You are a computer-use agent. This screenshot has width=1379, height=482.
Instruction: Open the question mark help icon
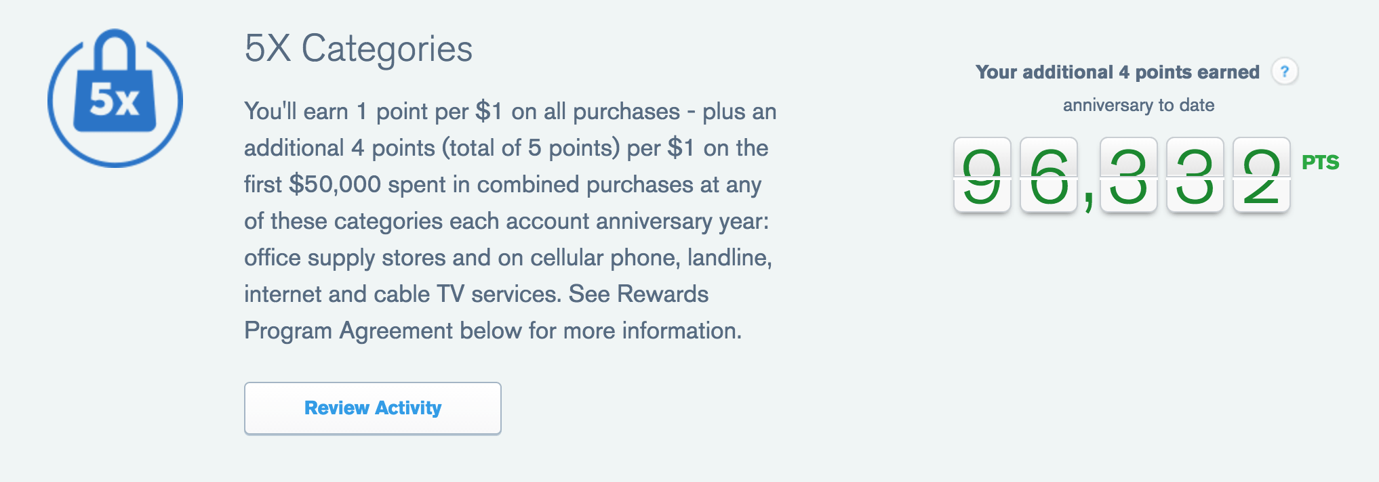click(1284, 71)
